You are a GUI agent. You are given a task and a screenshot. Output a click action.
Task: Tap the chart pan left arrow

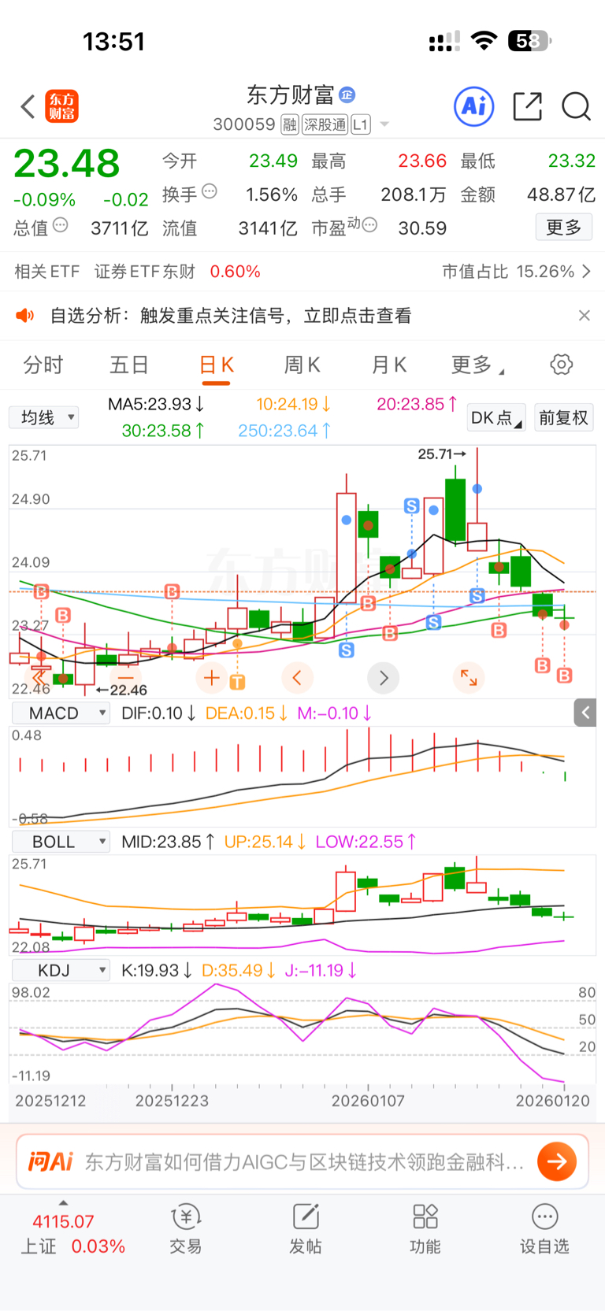tap(297, 677)
